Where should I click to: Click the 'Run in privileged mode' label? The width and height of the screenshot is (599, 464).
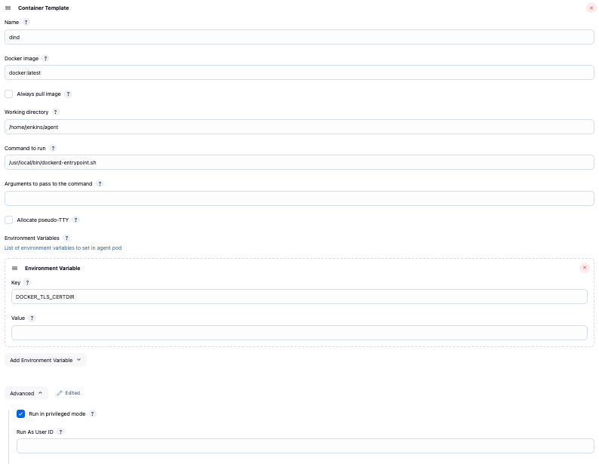pyautogui.click(x=57, y=414)
